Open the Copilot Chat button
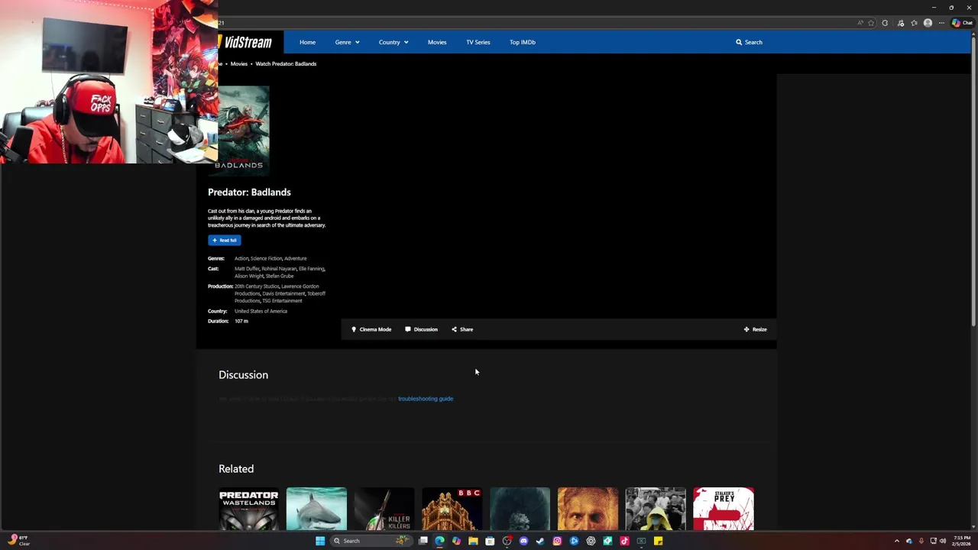Image resolution: width=978 pixels, height=550 pixels. pyautogui.click(x=963, y=23)
